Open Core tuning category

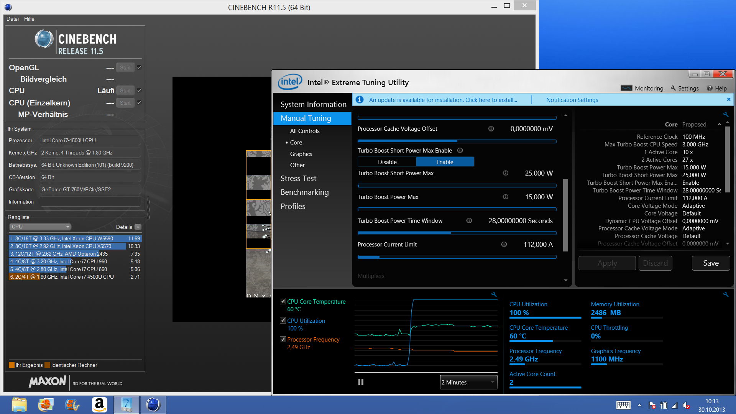point(296,143)
